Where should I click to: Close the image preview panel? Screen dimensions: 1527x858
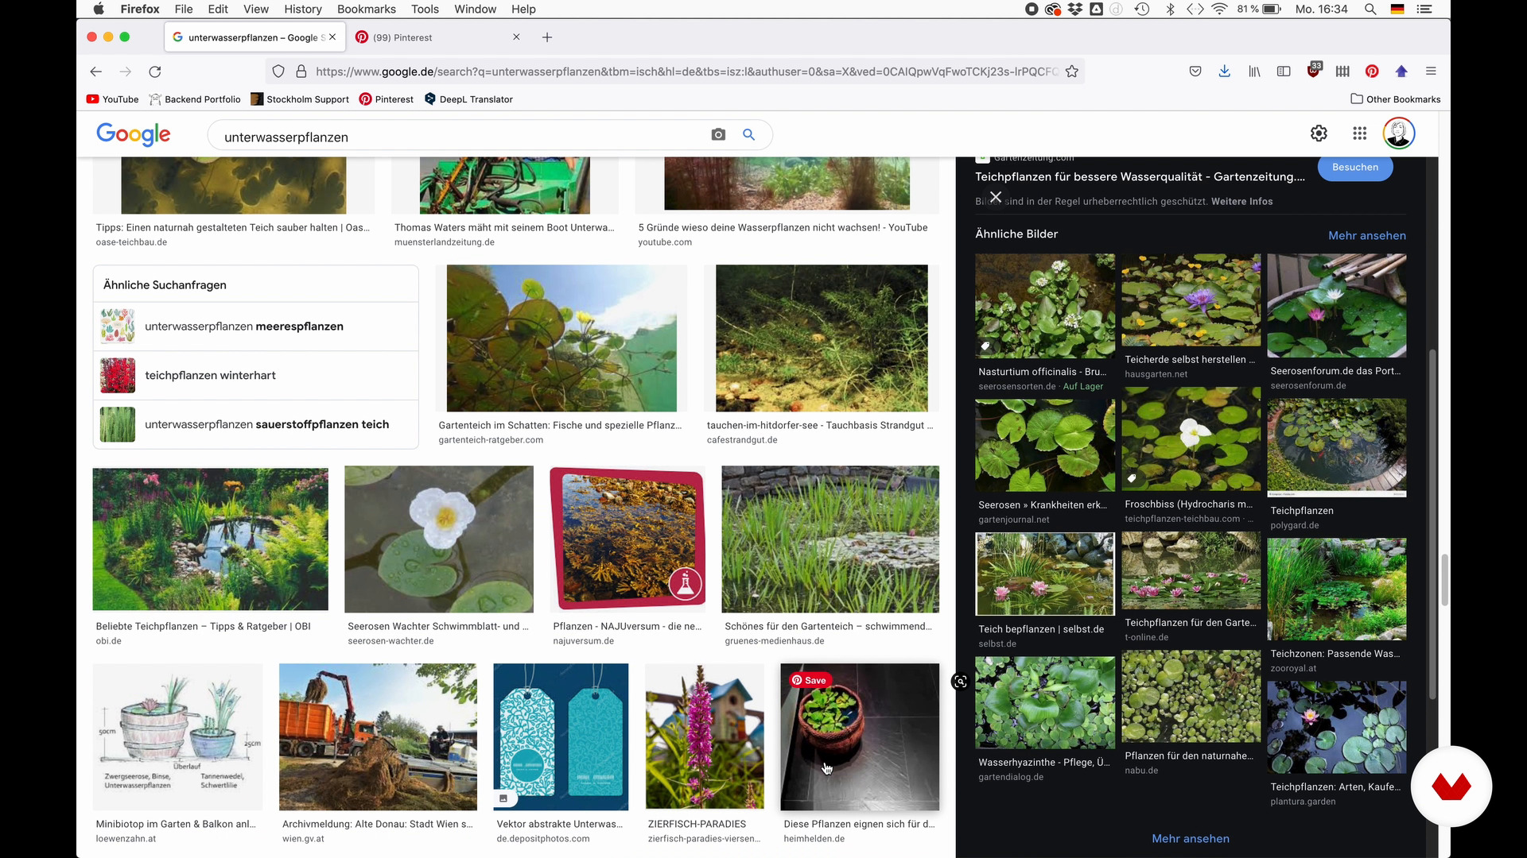995,197
